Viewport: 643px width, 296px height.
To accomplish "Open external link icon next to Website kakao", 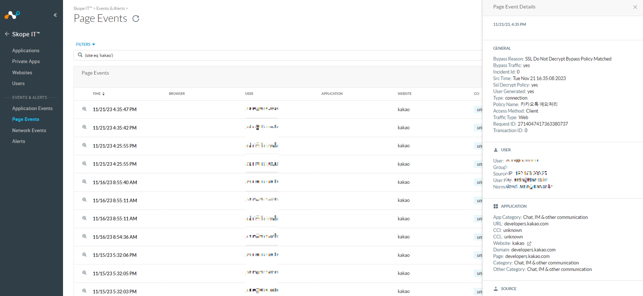I will click(x=529, y=244).
